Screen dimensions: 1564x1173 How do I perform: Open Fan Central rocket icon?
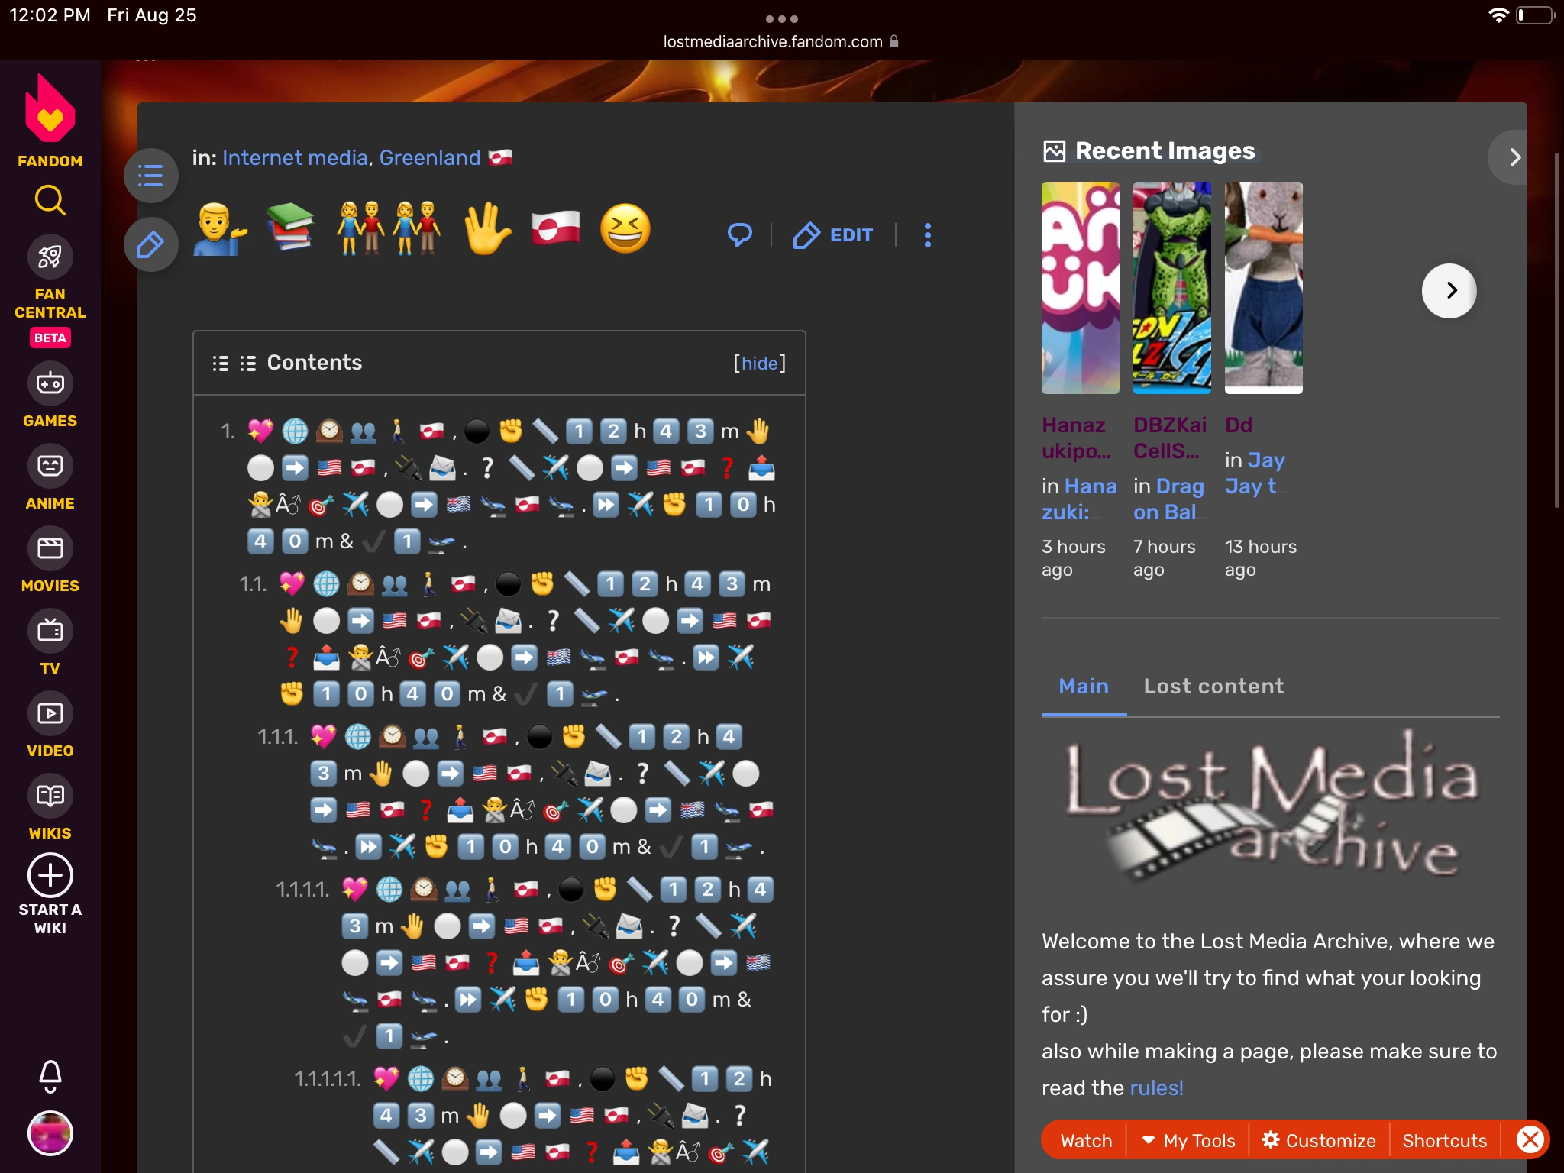coord(50,257)
